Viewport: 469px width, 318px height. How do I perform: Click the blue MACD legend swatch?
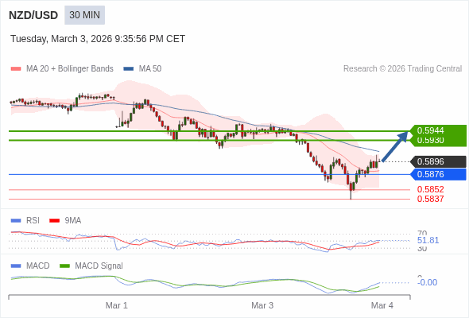pos(16,266)
